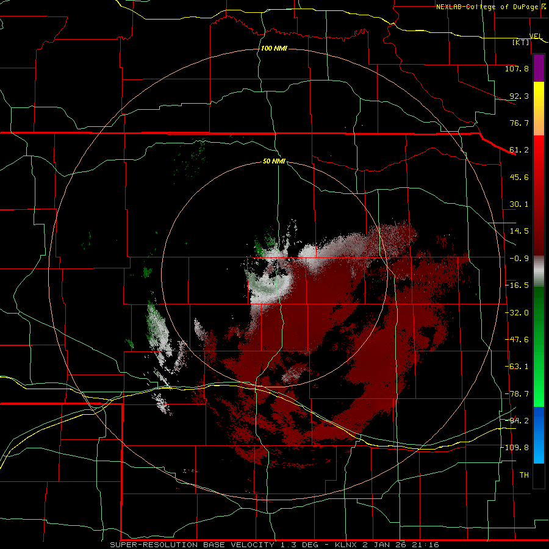Image resolution: width=549 pixels, height=549 pixels.
Task: Click the -94.2 scale value
Action: 517,420
